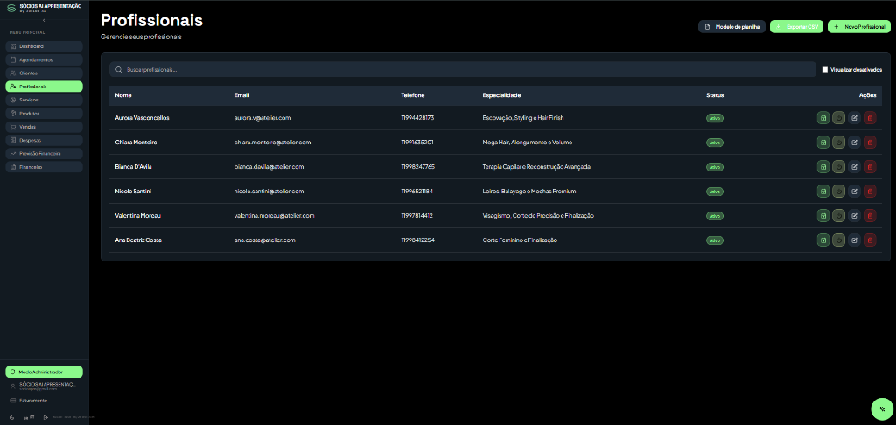Screen dimensions: 896x425
Task: Edit Aurora Vasconcellos with pencil icon
Action: click(x=854, y=118)
